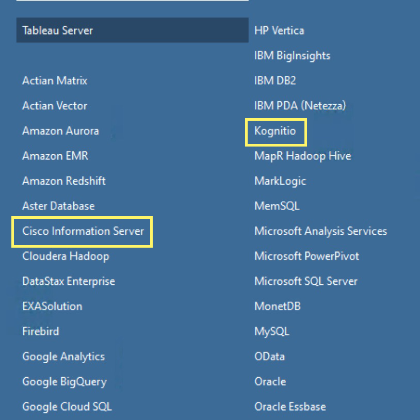Connect to Microsoft SQL Server
This screenshot has height=420, width=420.
pyautogui.click(x=305, y=282)
